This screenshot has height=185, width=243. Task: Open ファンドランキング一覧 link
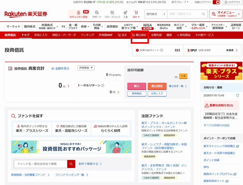(x=72, y=175)
